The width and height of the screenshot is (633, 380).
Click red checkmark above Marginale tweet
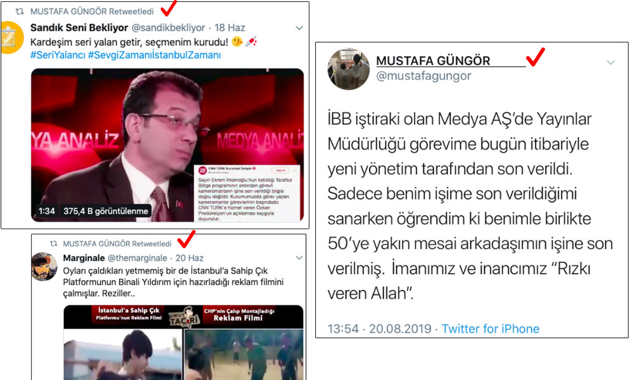pyautogui.click(x=187, y=239)
